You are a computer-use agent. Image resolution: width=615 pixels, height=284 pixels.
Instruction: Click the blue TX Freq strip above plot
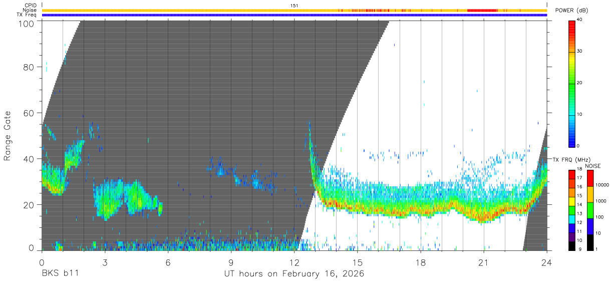294,15
